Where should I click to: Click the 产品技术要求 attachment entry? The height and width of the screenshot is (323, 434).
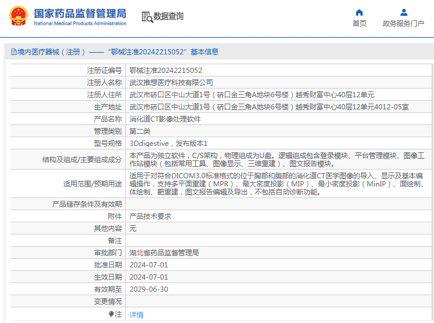pyautogui.click(x=150, y=216)
